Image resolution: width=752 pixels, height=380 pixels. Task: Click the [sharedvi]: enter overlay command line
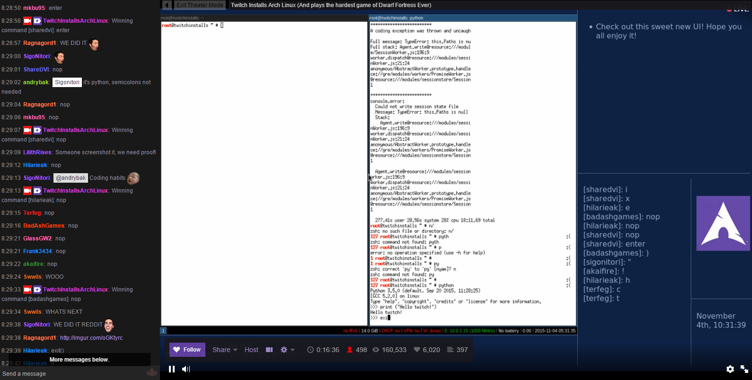coord(614,244)
